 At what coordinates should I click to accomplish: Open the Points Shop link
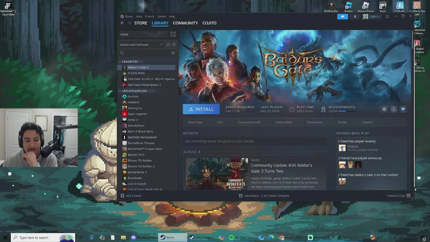tap(284, 122)
